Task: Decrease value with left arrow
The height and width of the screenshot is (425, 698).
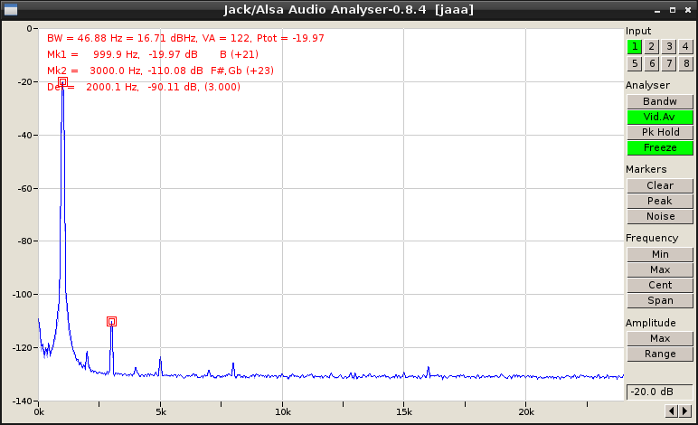Action: pos(671,411)
